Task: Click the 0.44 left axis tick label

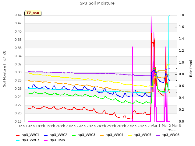Action: (x=18, y=15)
